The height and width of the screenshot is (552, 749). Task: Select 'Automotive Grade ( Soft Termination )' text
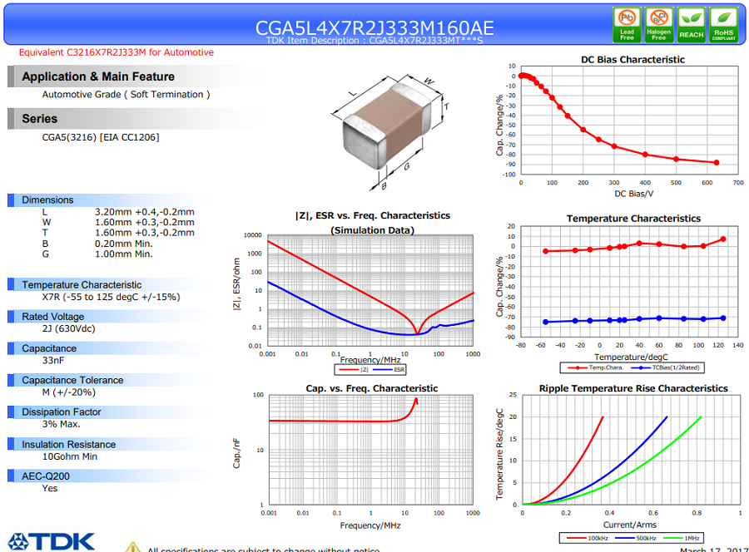tap(126, 95)
